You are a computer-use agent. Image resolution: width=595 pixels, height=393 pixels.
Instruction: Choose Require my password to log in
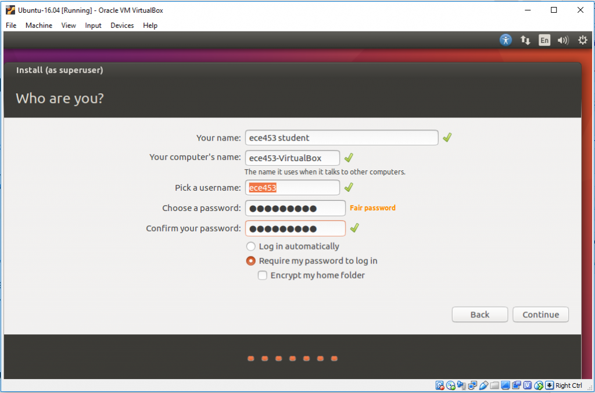[x=251, y=261]
